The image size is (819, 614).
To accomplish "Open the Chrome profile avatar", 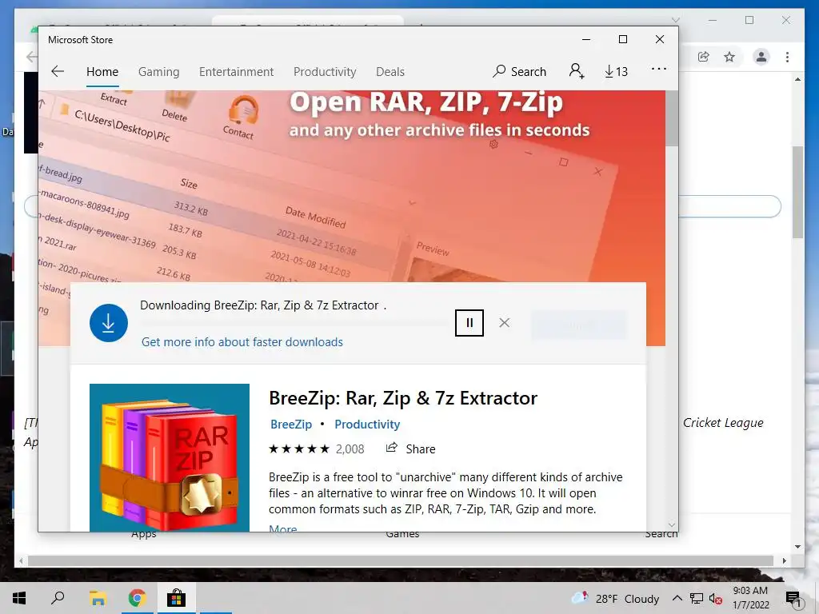I will [x=761, y=57].
